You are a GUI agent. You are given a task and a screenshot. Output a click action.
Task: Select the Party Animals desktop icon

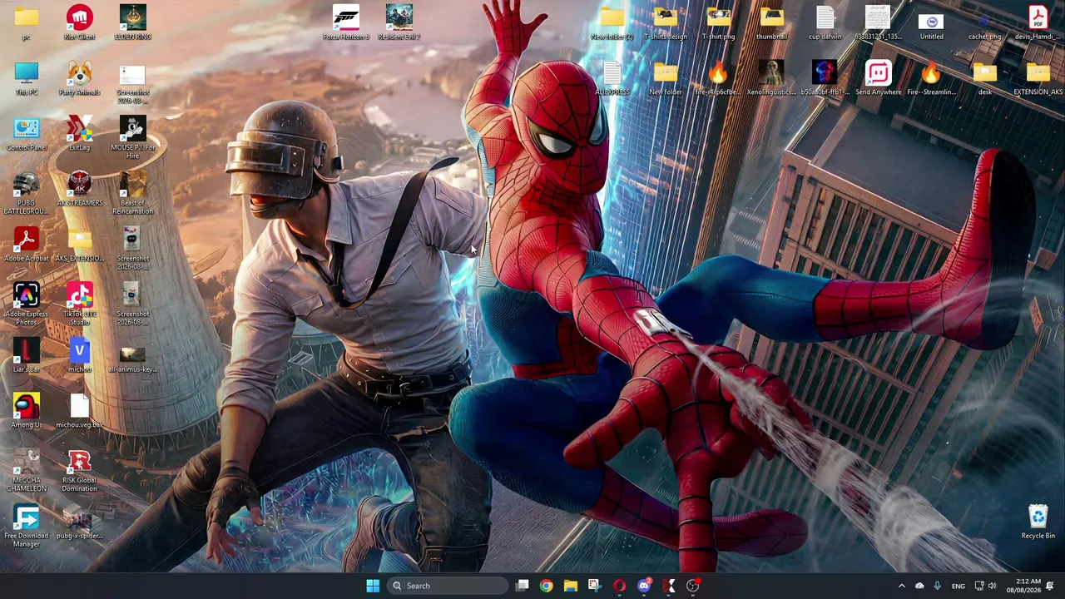click(x=80, y=78)
